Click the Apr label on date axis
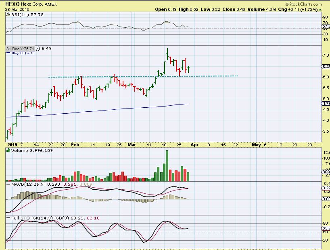Screen dimensions: 330x250 point(194,145)
